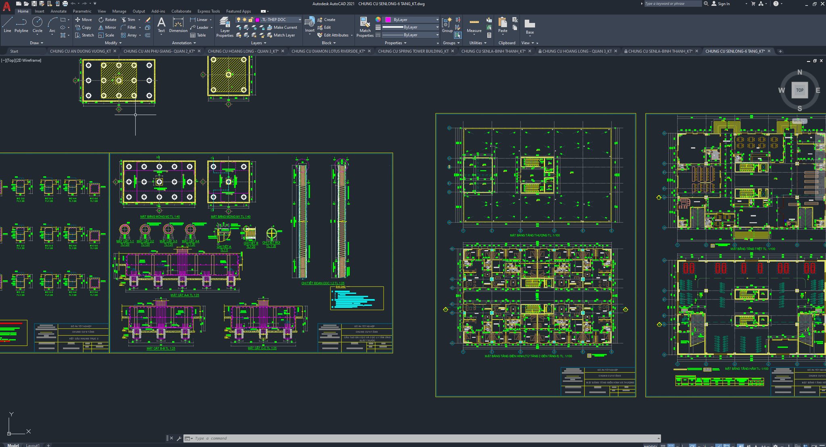
Task: Click the Mirror modify tool
Action: (x=107, y=27)
